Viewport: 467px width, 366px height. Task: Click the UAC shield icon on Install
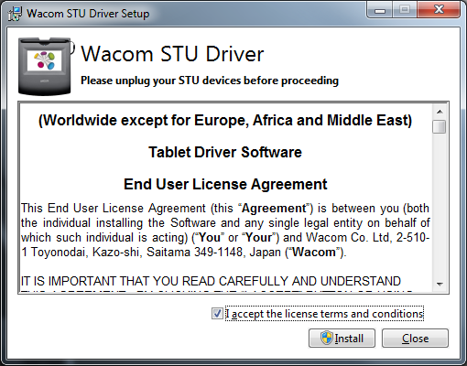pyautogui.click(x=326, y=338)
